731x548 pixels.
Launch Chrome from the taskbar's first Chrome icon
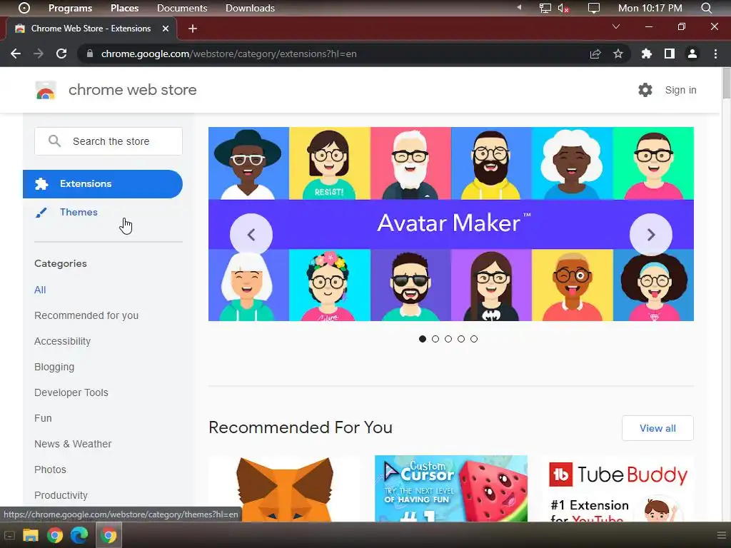[x=55, y=535]
